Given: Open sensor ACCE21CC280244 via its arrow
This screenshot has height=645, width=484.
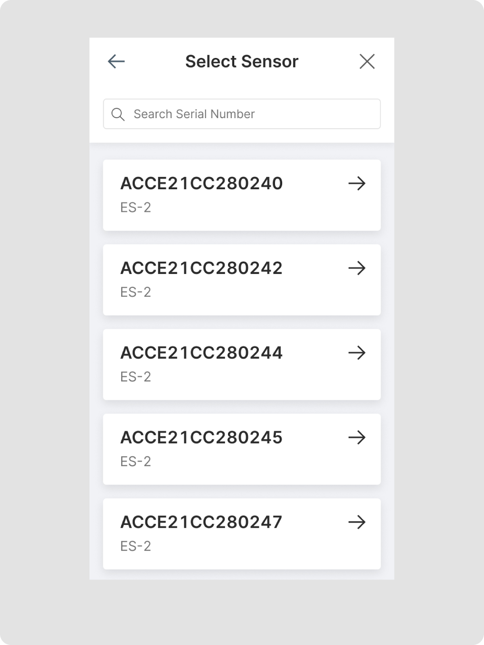Looking at the screenshot, I should (x=357, y=353).
